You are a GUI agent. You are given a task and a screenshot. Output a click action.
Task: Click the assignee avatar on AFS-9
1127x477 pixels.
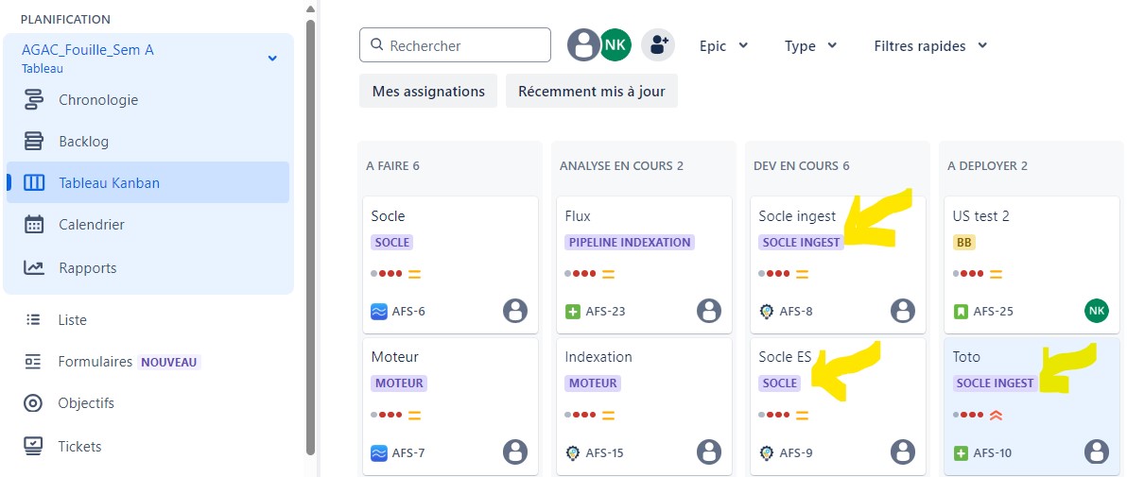[903, 451]
